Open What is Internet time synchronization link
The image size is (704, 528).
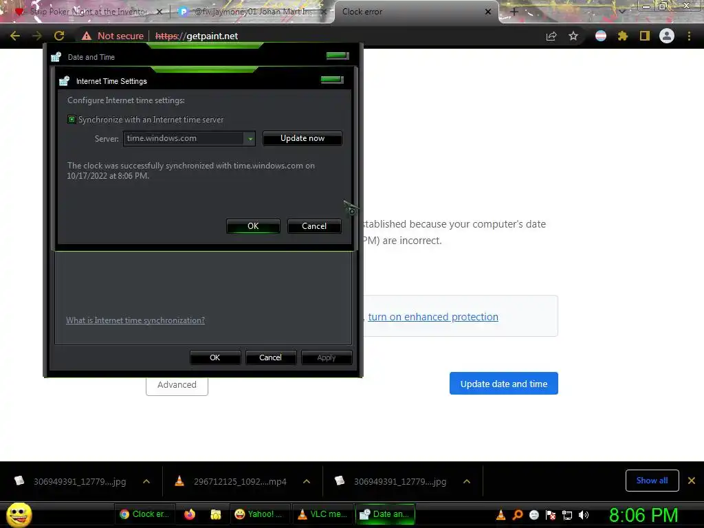pyautogui.click(x=135, y=320)
